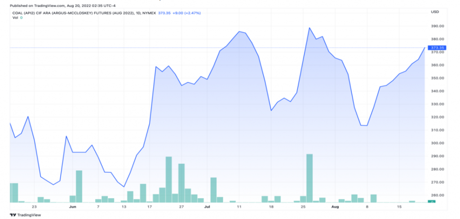Image resolution: width=460 pixels, height=219 pixels.
Task: Click the '+9.00 (+2.47%)' price change value
Action: (x=186, y=13)
